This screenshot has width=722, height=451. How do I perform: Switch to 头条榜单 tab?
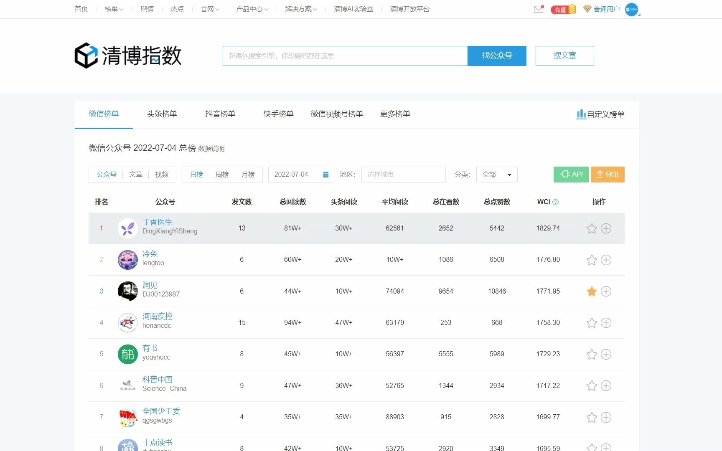162,114
